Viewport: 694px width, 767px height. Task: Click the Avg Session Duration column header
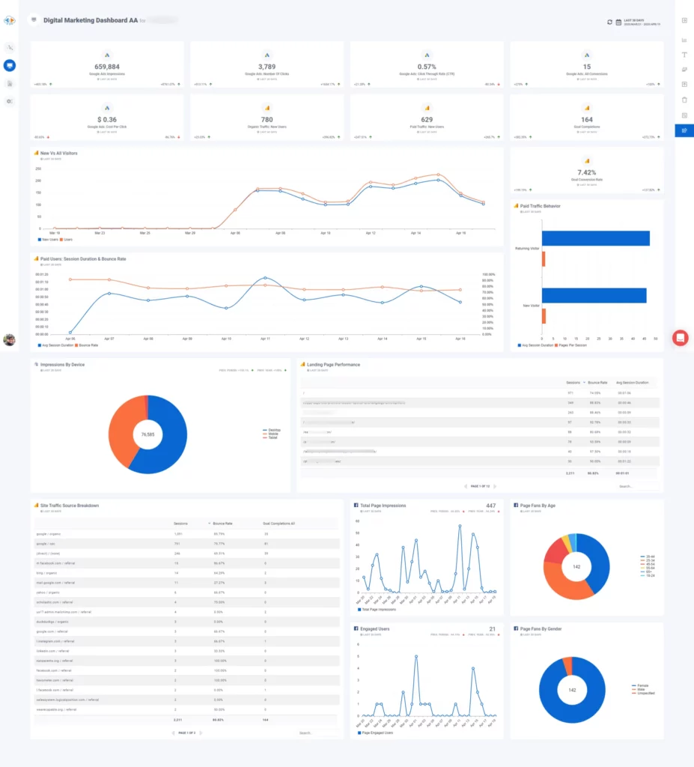(x=633, y=383)
